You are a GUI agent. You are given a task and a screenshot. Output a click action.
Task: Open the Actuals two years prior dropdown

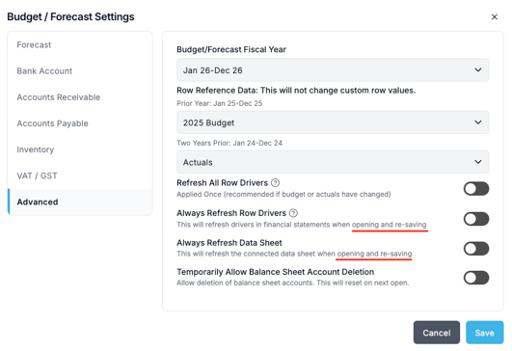[x=333, y=162]
